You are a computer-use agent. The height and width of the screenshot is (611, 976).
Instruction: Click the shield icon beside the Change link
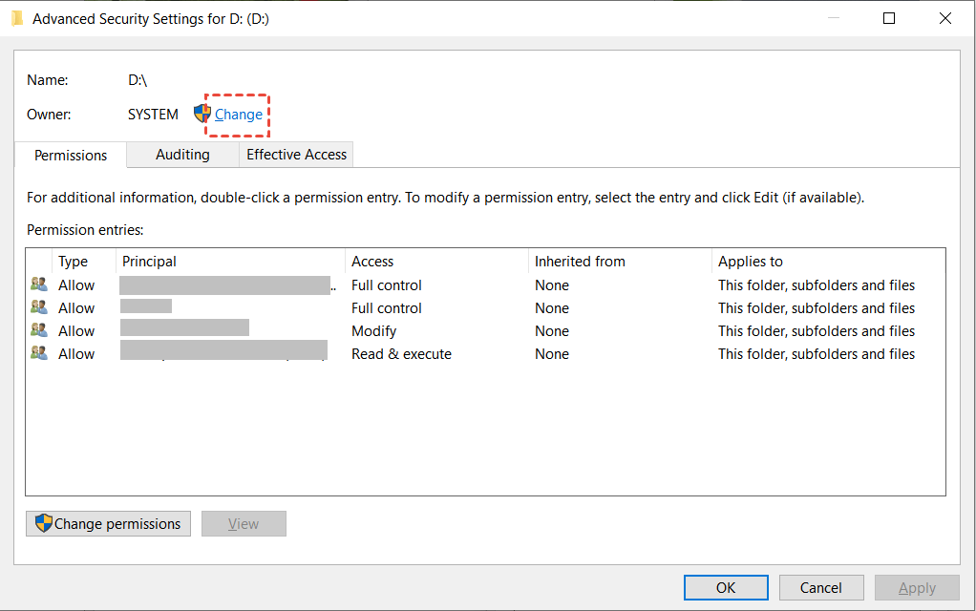click(202, 114)
